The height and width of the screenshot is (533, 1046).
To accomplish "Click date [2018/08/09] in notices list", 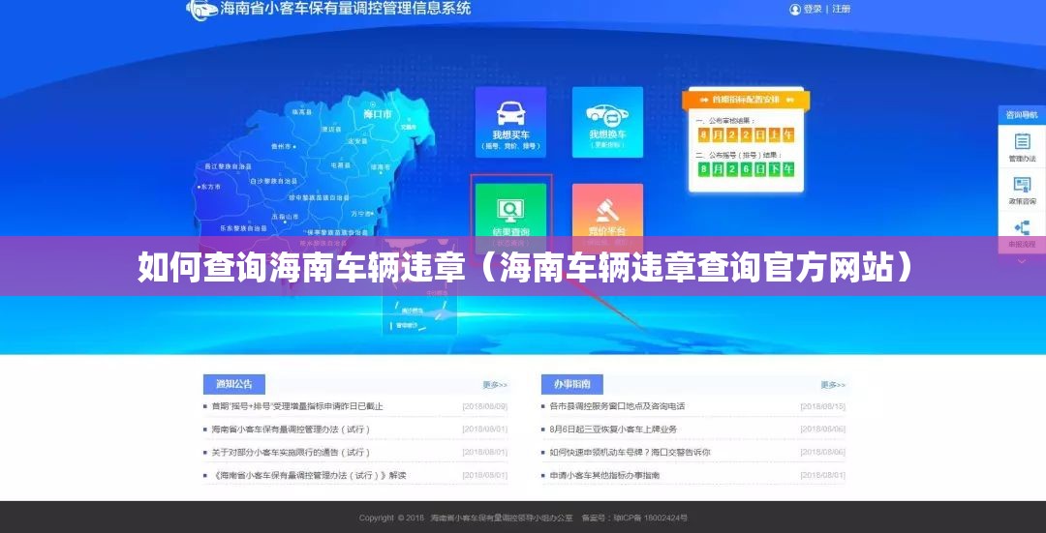I will point(485,406).
